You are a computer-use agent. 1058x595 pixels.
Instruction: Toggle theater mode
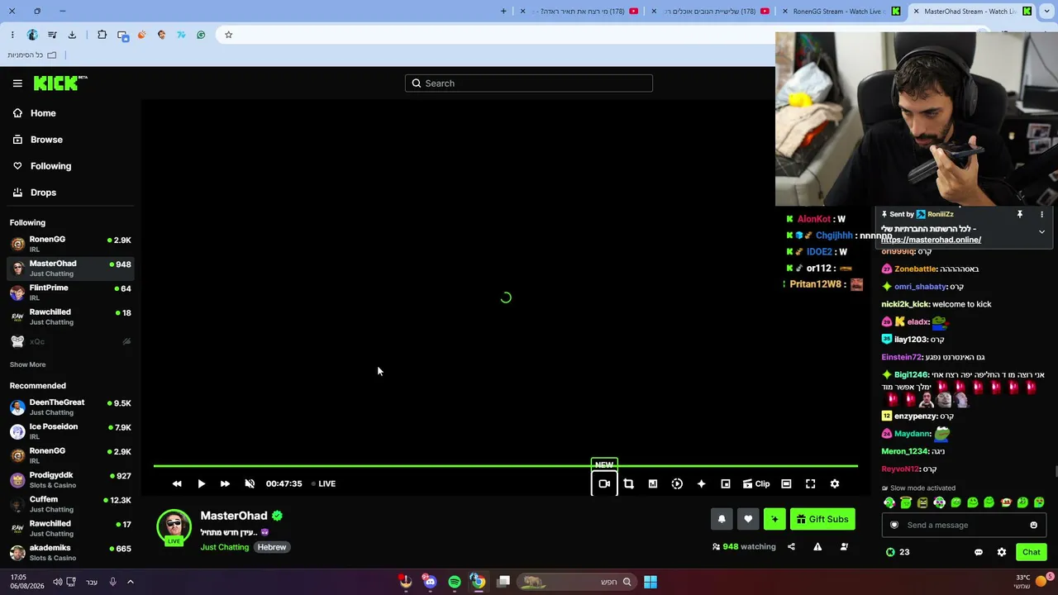point(786,484)
